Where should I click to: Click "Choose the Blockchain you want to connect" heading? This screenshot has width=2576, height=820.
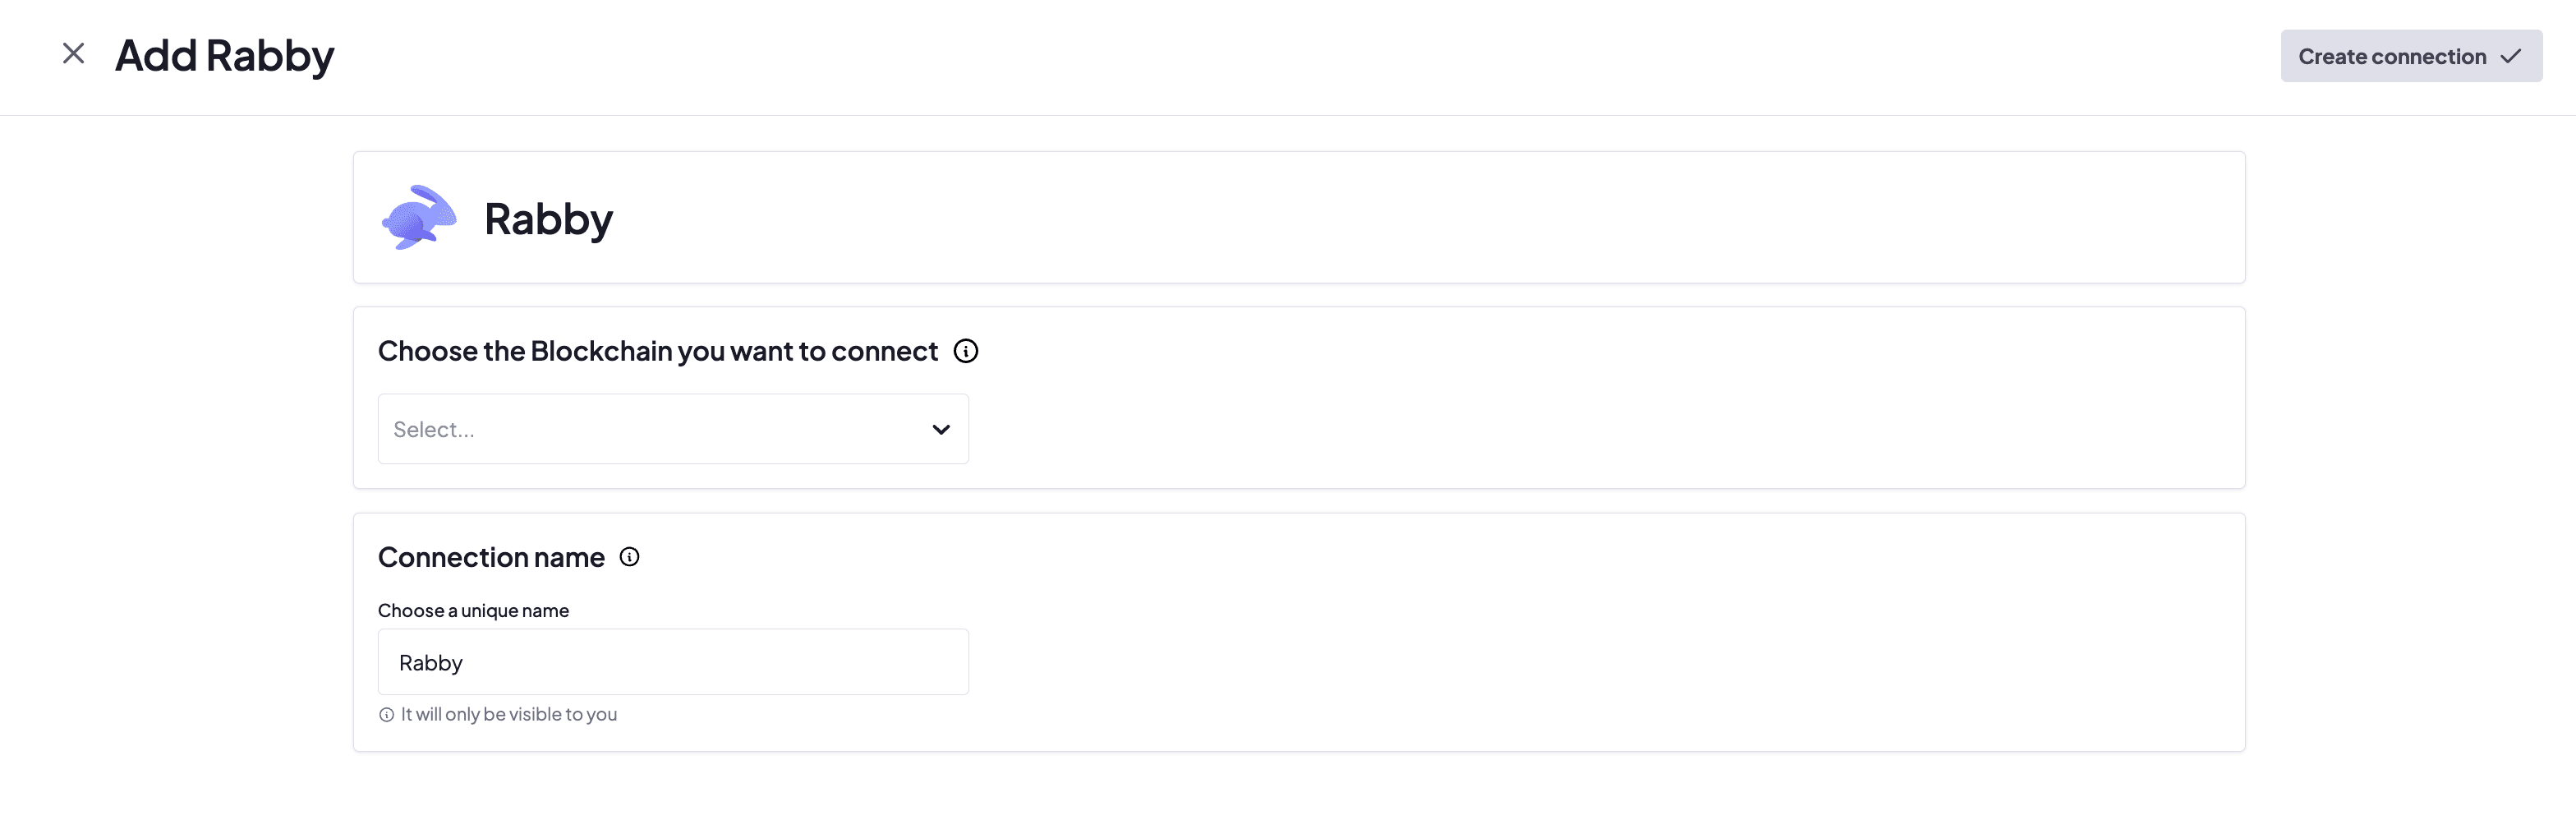pyautogui.click(x=657, y=351)
